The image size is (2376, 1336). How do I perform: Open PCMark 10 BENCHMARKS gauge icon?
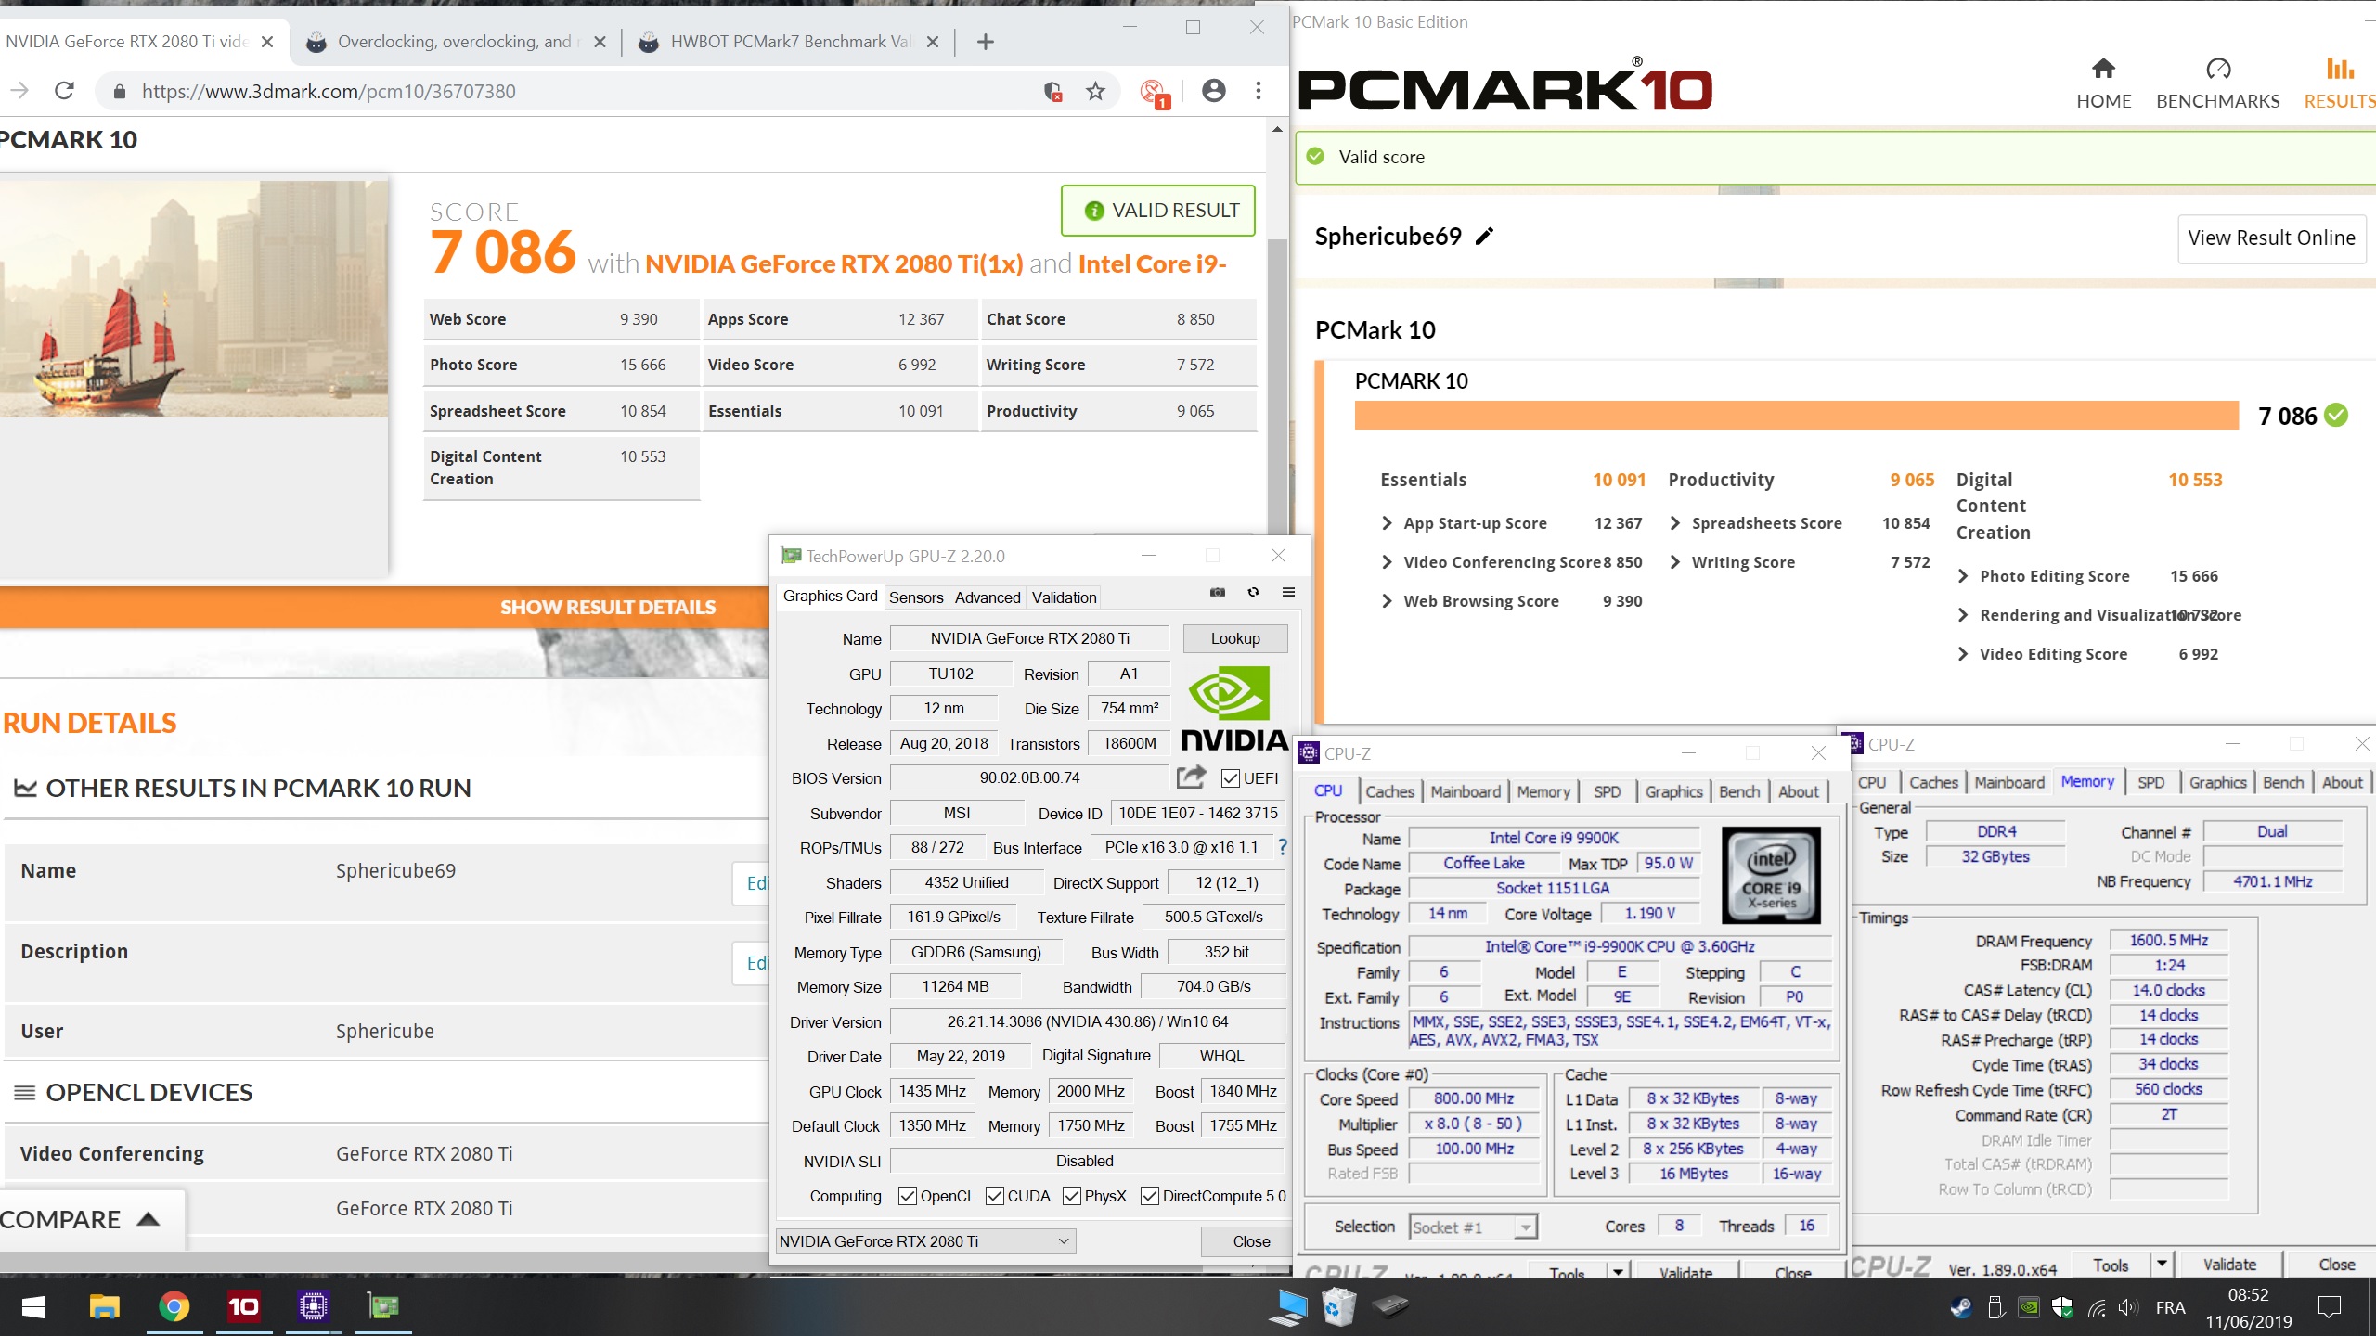pyautogui.click(x=2217, y=69)
